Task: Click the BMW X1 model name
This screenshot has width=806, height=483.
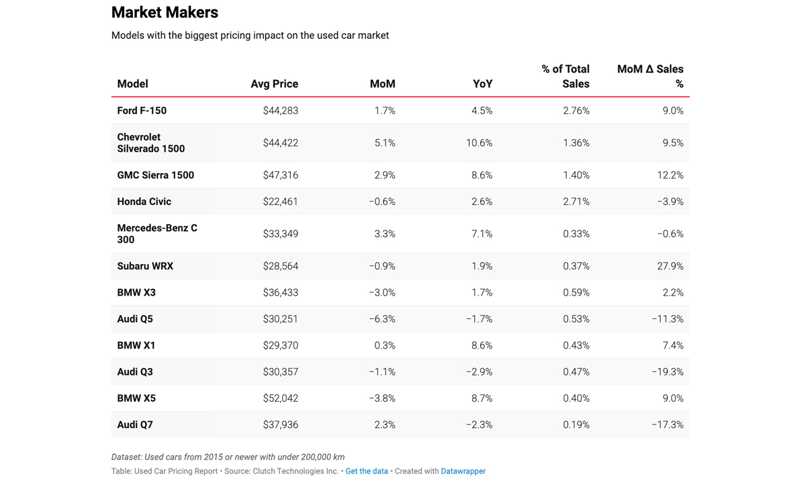Action: (x=136, y=345)
